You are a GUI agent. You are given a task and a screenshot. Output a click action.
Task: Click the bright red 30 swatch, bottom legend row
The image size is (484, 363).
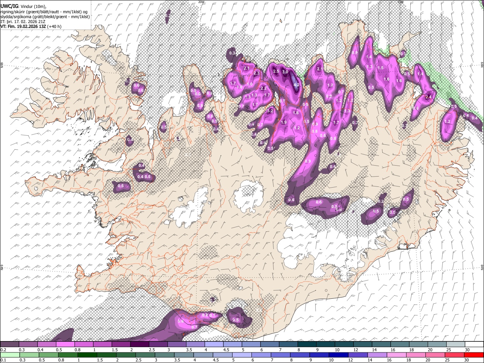click(474, 355)
